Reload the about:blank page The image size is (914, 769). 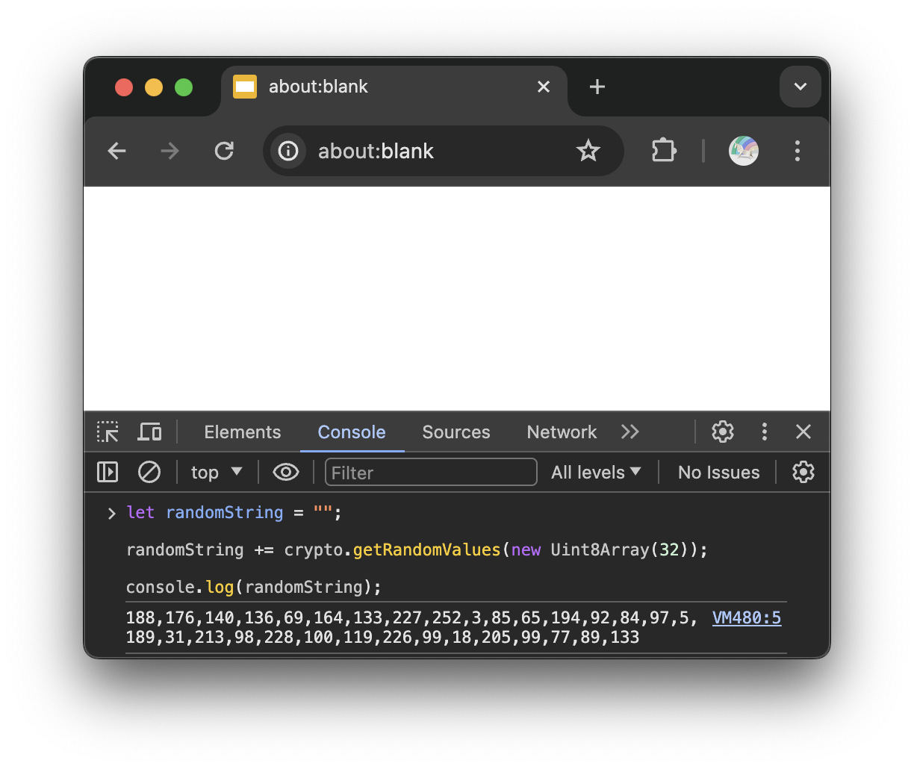[x=224, y=151]
